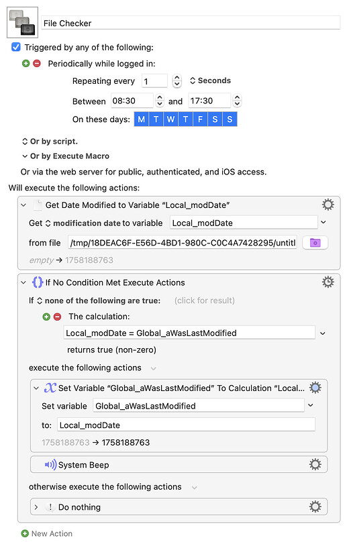The image size is (347, 544).
Task: Click the Periodically while logged in label
Action: (x=101, y=64)
